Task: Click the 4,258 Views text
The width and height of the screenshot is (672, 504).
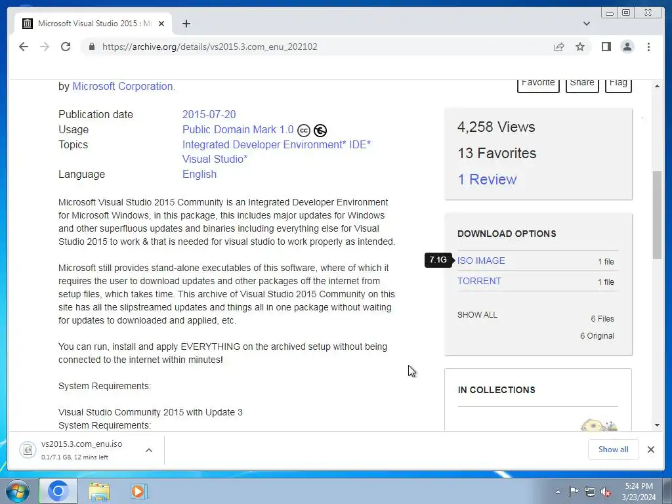Action: (x=496, y=127)
